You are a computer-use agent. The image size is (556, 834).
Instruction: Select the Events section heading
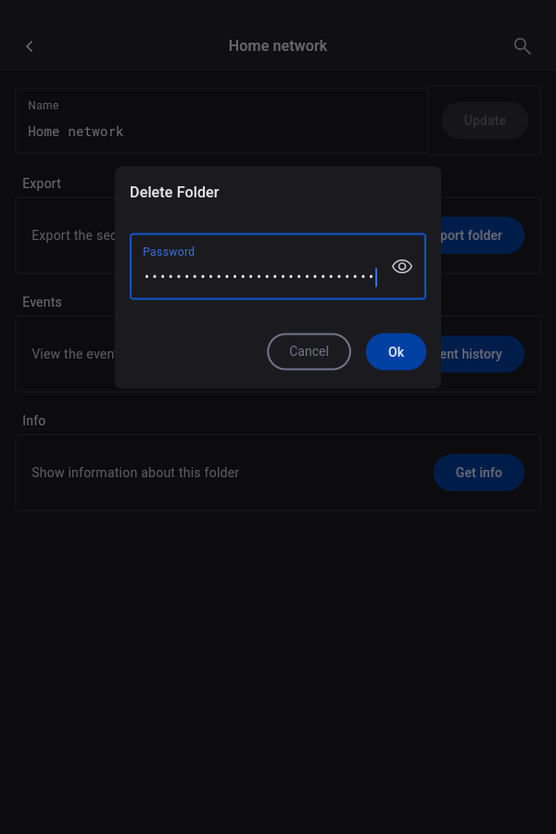tap(42, 302)
